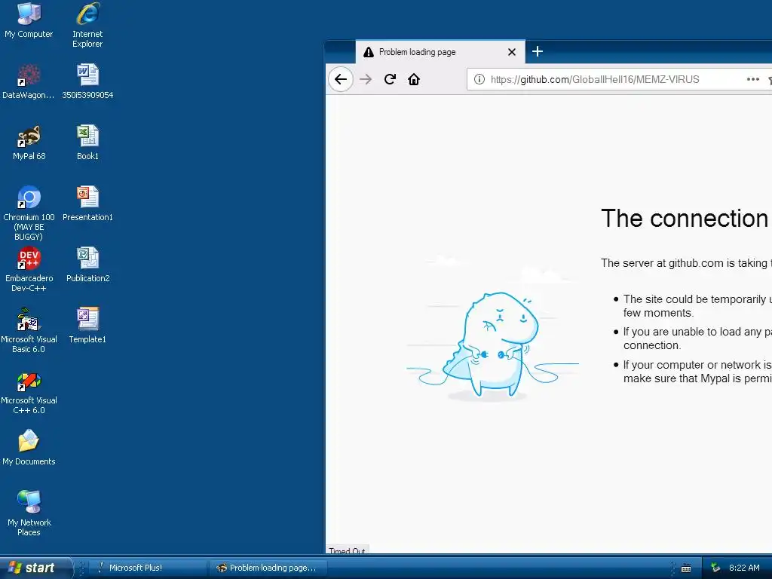Screen dimensions: 772x579
Task: Click the github.com URL address field
Action: point(595,79)
